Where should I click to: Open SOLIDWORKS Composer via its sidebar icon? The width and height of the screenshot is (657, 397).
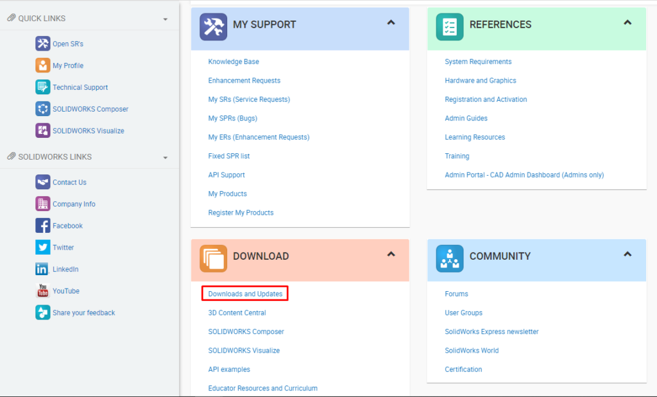click(40, 108)
